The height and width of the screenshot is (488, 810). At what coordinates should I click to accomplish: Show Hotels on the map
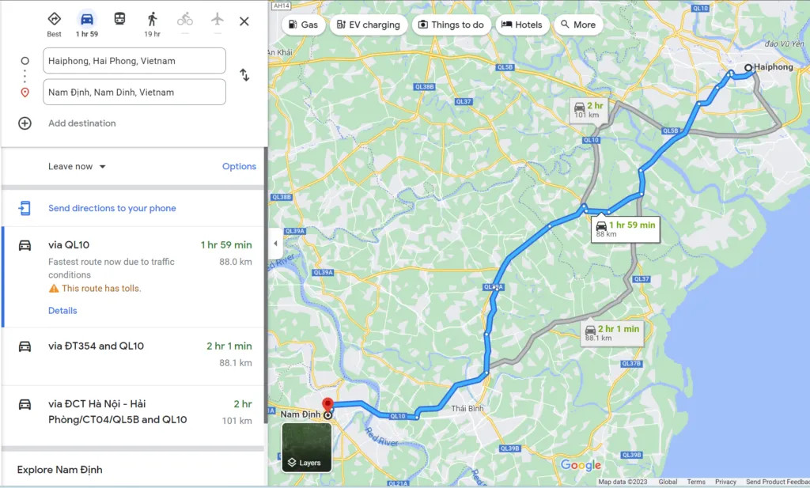coord(522,25)
